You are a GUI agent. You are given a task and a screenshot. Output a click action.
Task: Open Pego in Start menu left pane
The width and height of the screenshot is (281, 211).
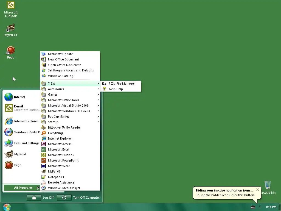(22, 165)
